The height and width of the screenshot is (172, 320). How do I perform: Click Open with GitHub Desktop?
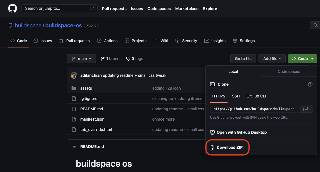tap(242, 132)
